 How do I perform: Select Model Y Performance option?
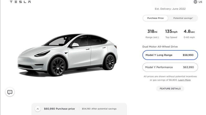[170, 67]
